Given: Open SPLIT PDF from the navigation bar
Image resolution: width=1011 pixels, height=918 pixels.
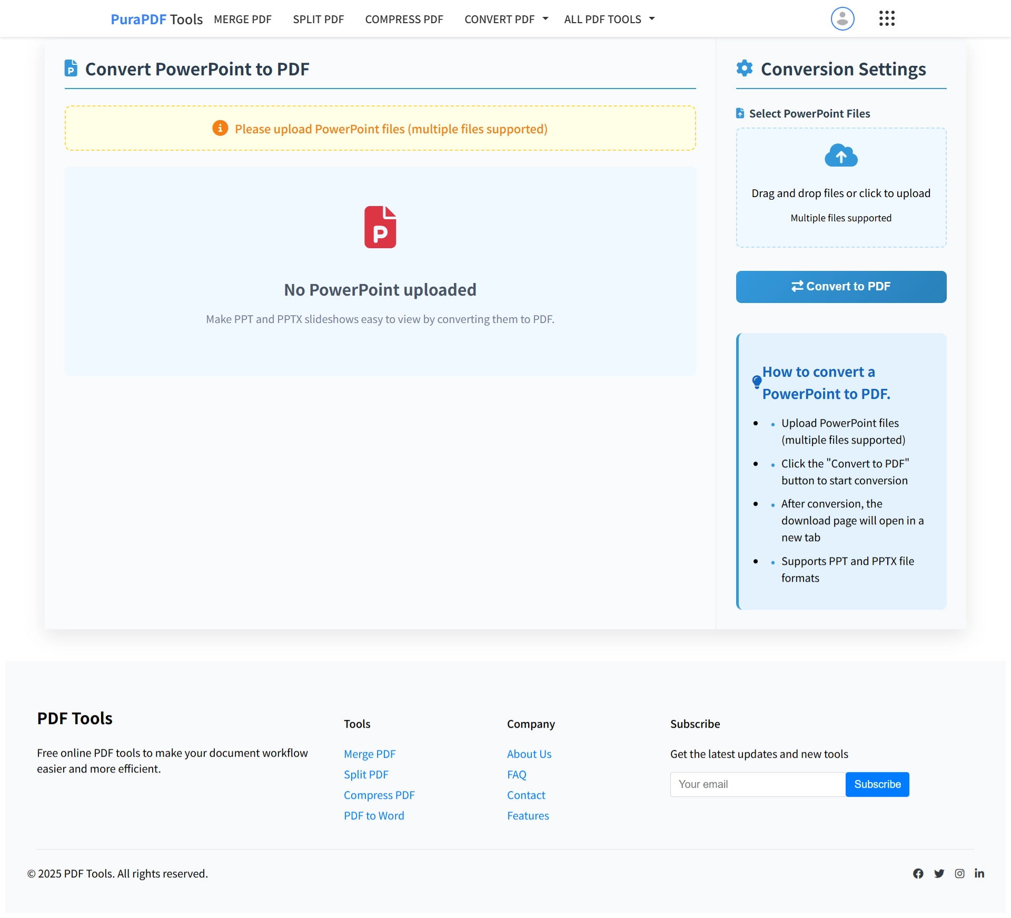Looking at the screenshot, I should (318, 19).
